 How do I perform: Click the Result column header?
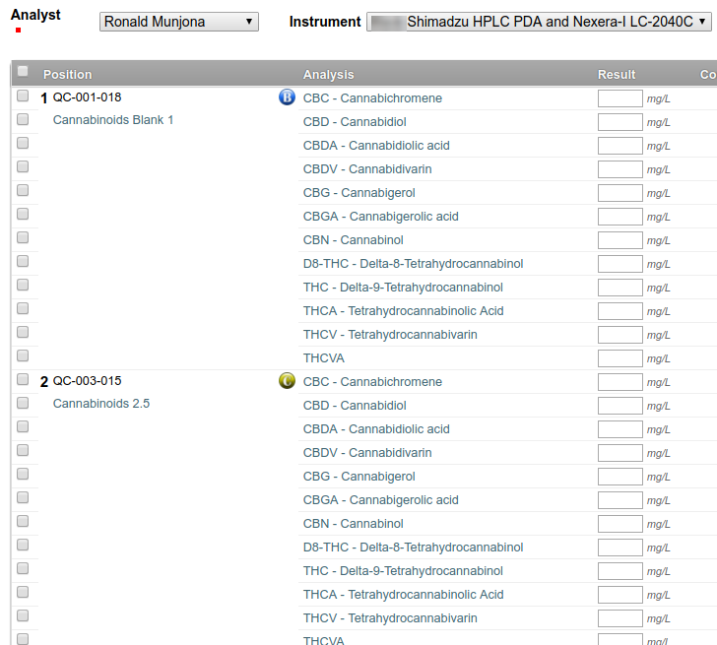(x=617, y=75)
